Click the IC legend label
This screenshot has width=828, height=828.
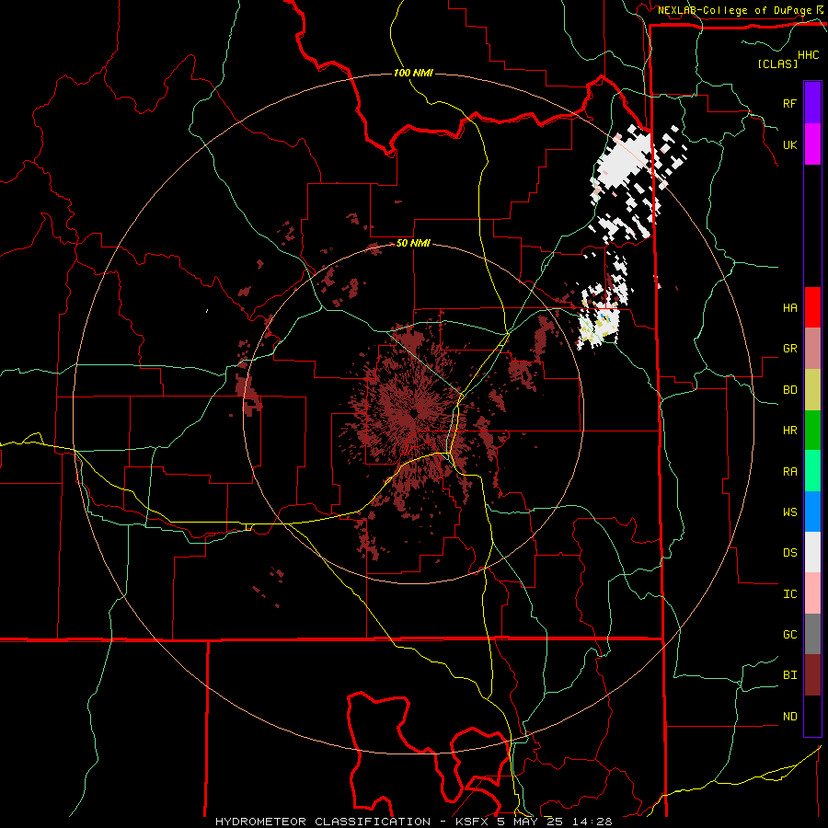pyautogui.click(x=789, y=593)
